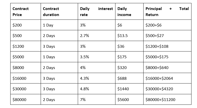Select the $1440 daily income cell
The image size is (197, 108).
click(x=123, y=89)
